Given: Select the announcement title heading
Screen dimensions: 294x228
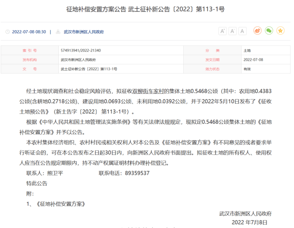Looking at the screenshot, I should (x=145, y=9).
